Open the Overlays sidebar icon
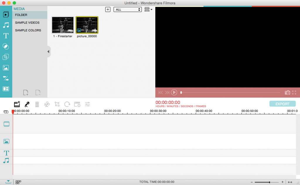The image size is (300, 185). (x=6, y=57)
